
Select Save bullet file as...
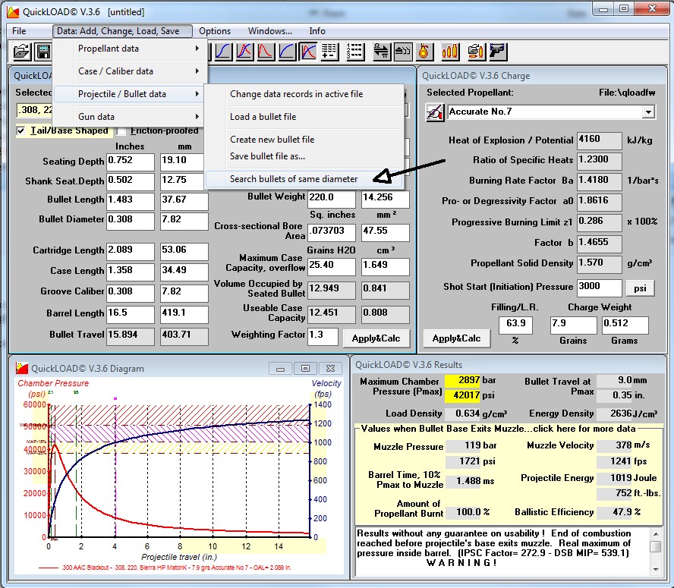[x=304, y=156]
